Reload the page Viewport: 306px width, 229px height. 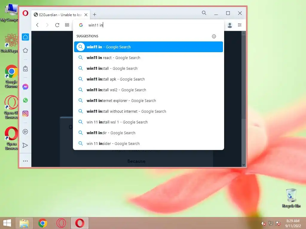pos(57,25)
